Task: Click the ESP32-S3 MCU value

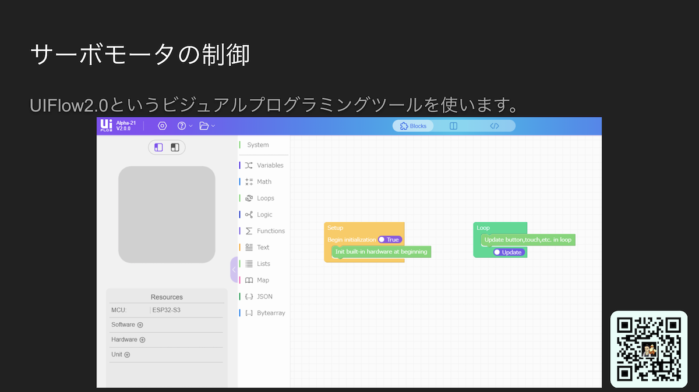Action: (167, 310)
